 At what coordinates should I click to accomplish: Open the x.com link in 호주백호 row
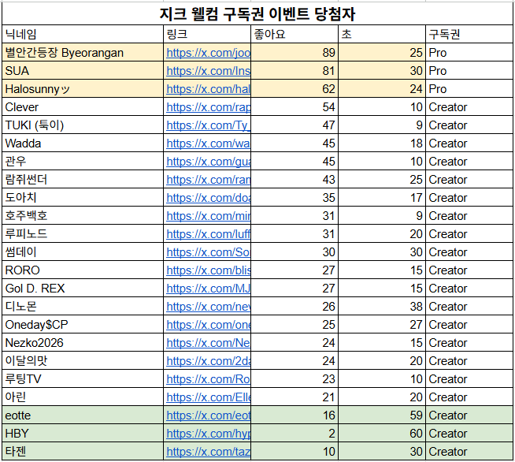point(208,216)
